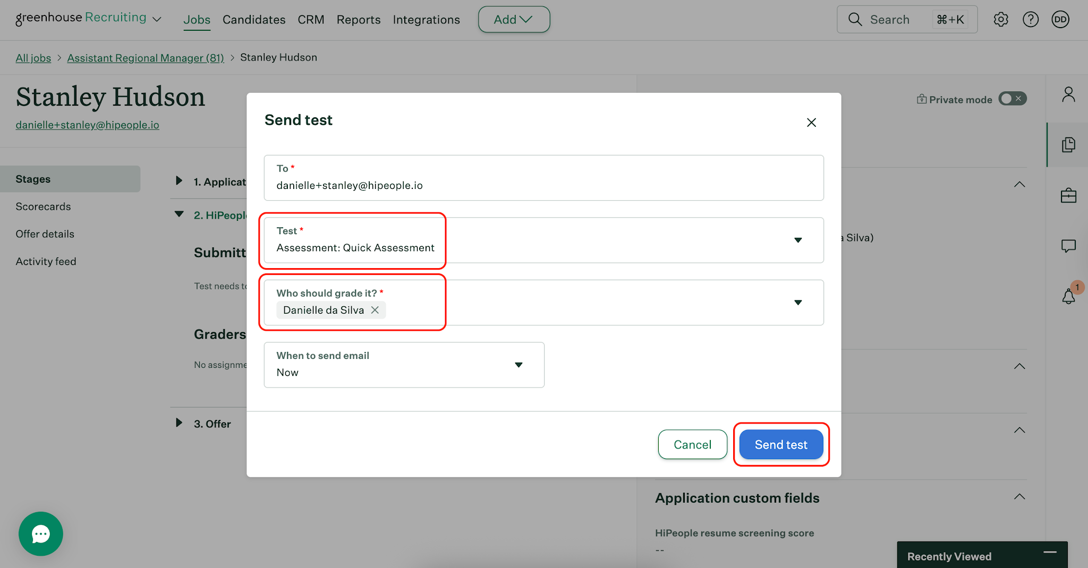Screen dimensions: 1088x568
Task: Expand the 3. Offer stage
Action: click(179, 423)
